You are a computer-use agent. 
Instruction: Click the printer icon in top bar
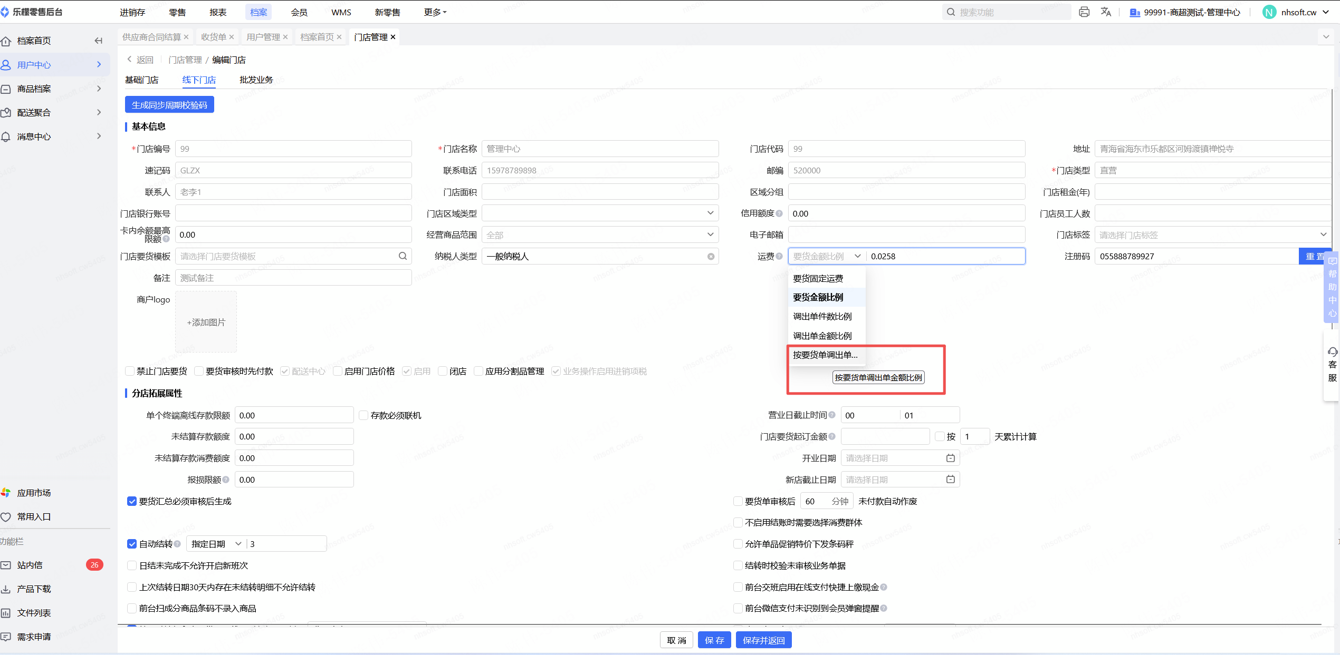(x=1084, y=12)
